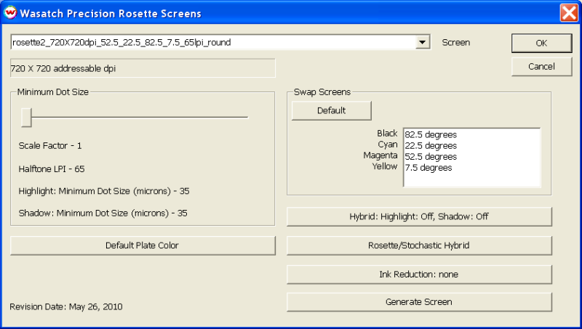This screenshot has height=329, width=582.
Task: Close the Precision Rosette Screens dialog
Action: (569, 13)
